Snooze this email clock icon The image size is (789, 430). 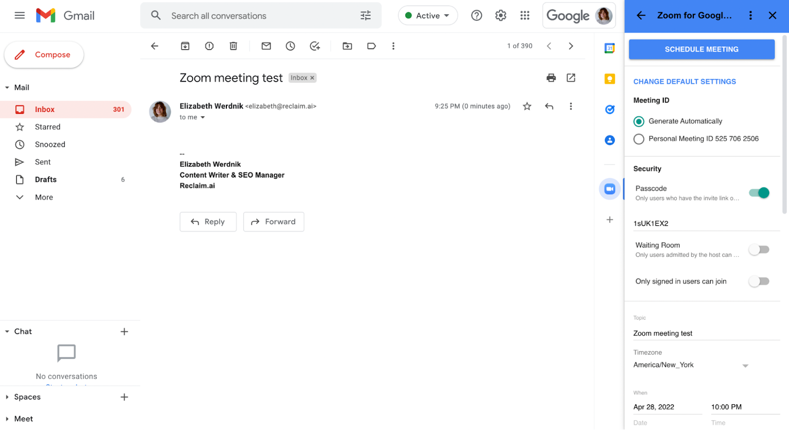(x=290, y=46)
